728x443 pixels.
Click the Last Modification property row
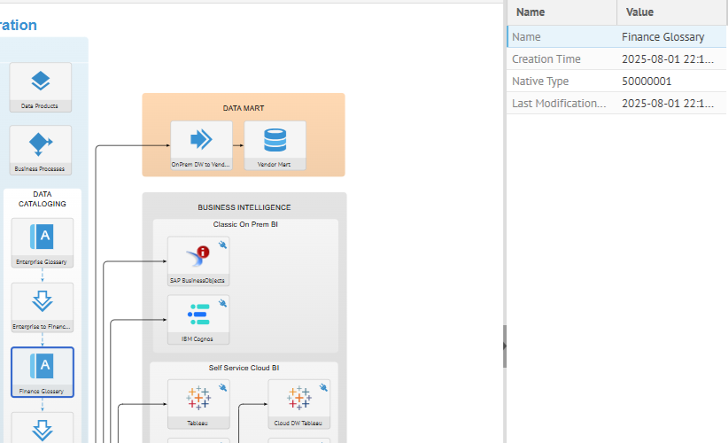click(x=617, y=103)
